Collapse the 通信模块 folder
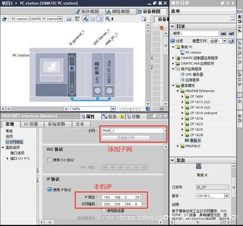 coord(173,85)
